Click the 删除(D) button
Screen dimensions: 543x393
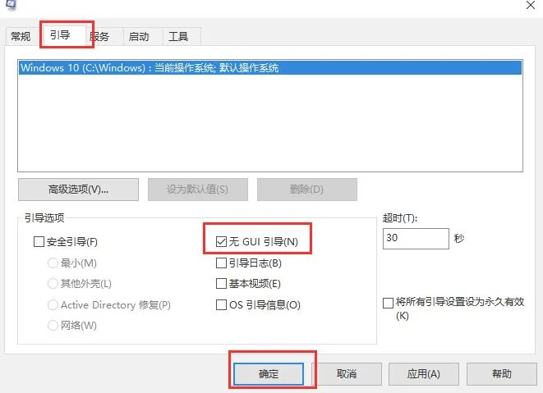306,190
